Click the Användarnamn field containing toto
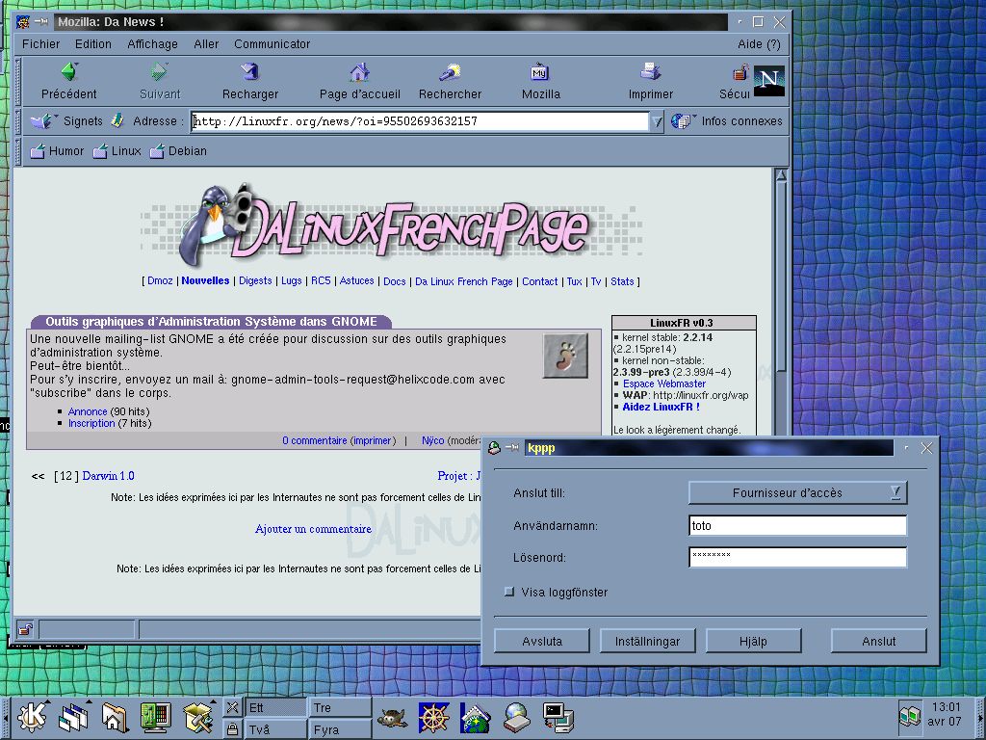Image resolution: width=986 pixels, height=740 pixels. click(797, 525)
